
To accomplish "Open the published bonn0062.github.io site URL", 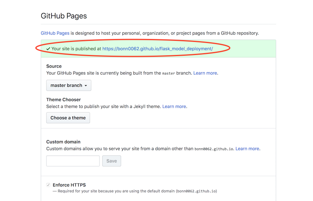I will (x=157, y=49).
